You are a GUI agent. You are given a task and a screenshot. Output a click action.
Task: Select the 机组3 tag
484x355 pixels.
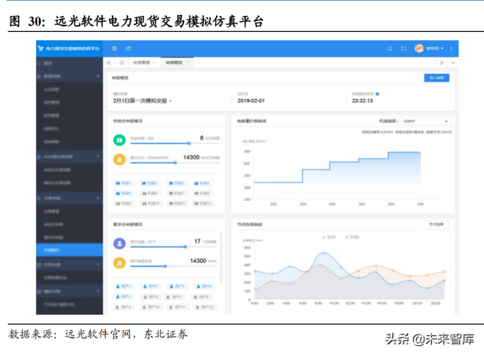[x=176, y=184]
